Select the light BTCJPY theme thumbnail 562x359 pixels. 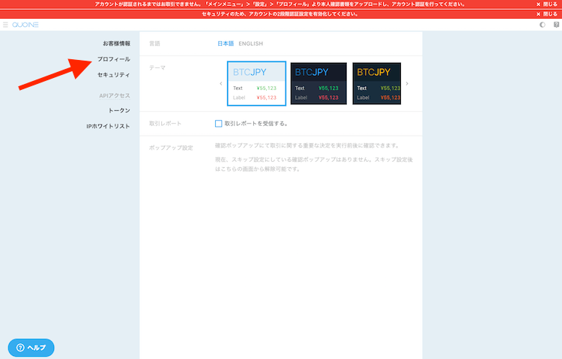click(256, 83)
